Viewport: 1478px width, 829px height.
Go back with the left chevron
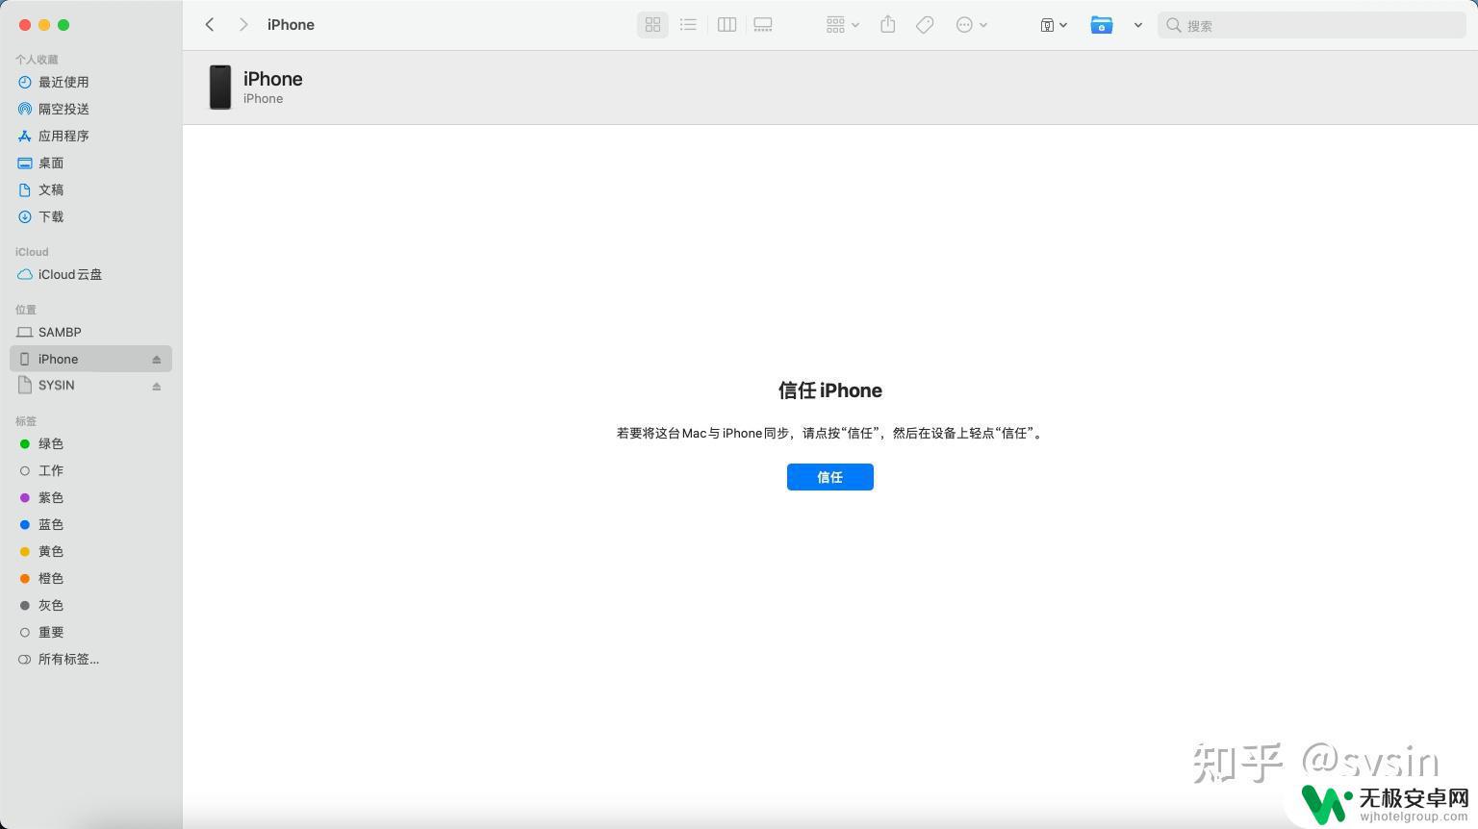[x=210, y=25]
